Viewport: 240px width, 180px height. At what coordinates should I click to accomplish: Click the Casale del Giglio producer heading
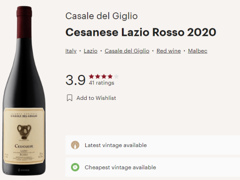[x=102, y=16]
